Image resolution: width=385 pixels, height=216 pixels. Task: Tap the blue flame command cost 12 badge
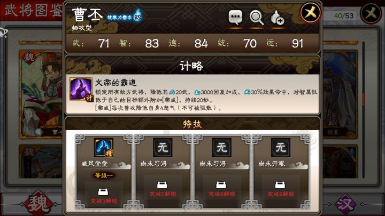137,15
